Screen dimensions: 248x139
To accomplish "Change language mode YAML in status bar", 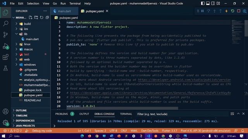I will click(134, 131).
